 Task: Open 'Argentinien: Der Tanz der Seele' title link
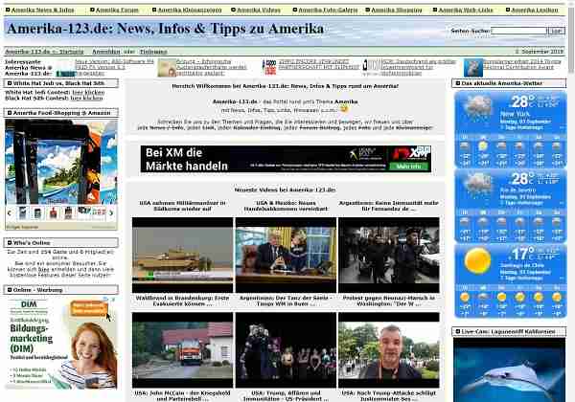click(286, 301)
